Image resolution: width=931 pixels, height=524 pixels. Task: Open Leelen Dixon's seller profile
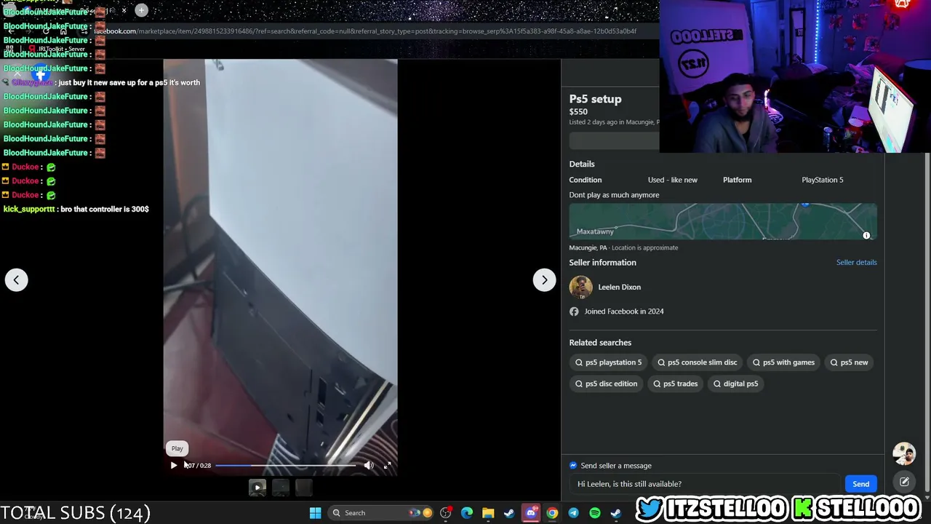[619, 287]
